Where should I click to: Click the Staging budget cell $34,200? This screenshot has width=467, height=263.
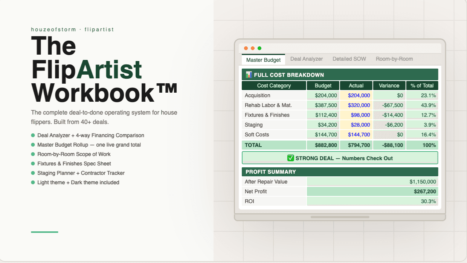click(323, 125)
